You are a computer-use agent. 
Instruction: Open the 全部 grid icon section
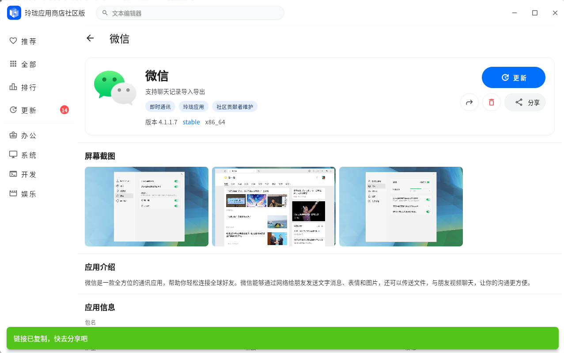[x=13, y=64]
